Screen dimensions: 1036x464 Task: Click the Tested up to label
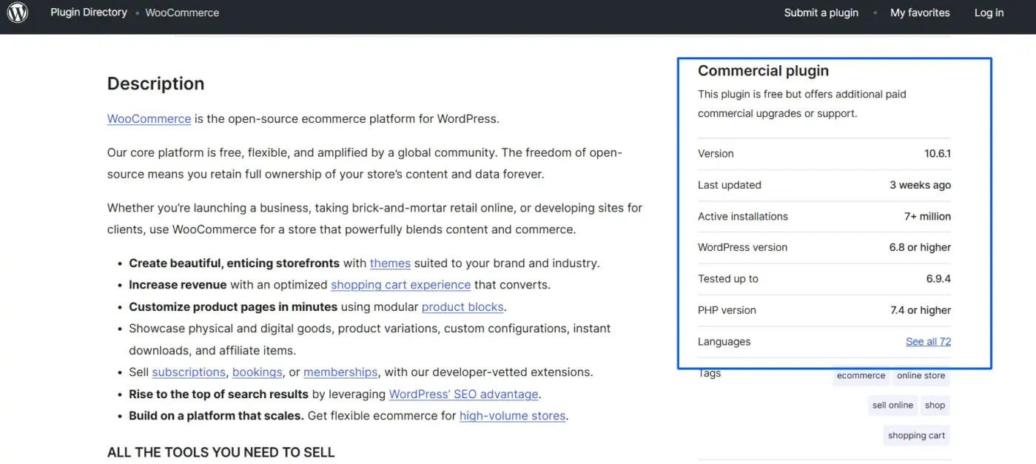point(728,278)
